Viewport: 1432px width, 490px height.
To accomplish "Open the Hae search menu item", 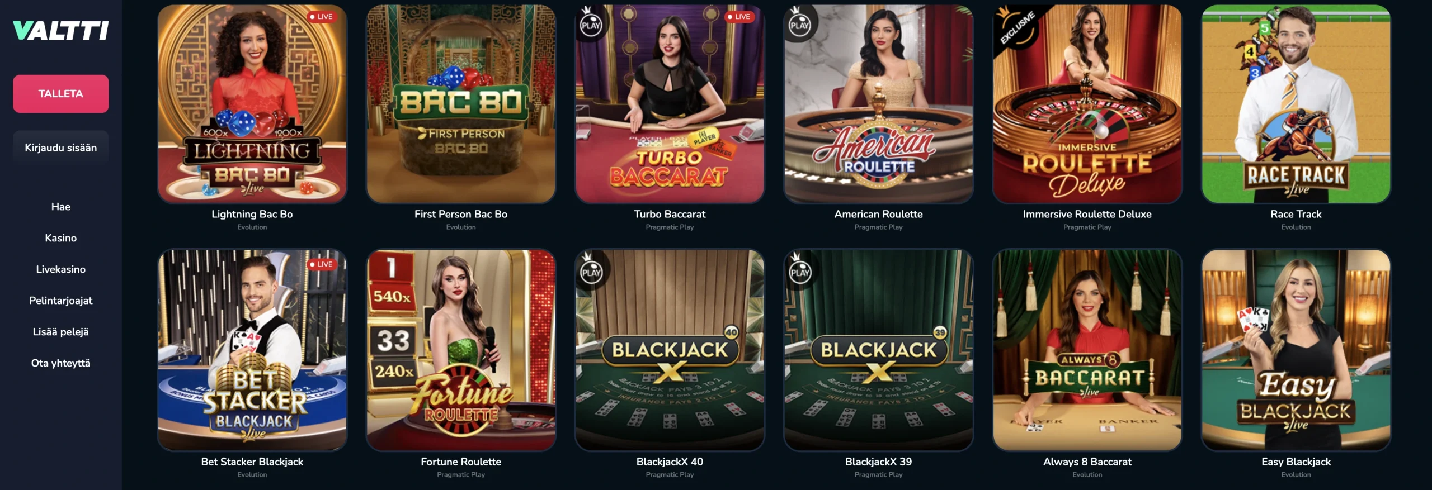I will point(60,207).
